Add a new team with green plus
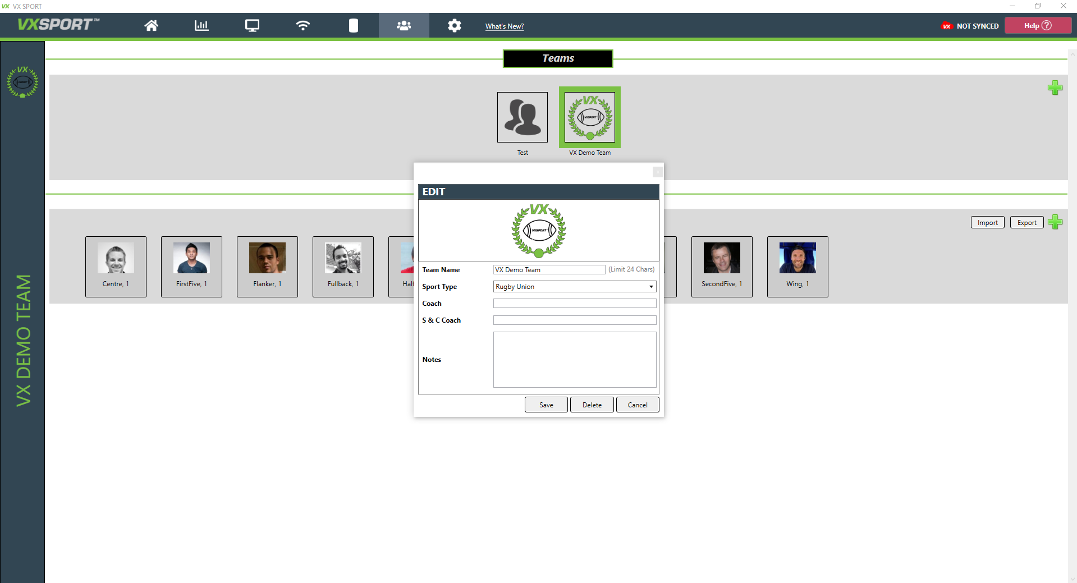Screen dimensions: 1077x583 [x=1055, y=88]
